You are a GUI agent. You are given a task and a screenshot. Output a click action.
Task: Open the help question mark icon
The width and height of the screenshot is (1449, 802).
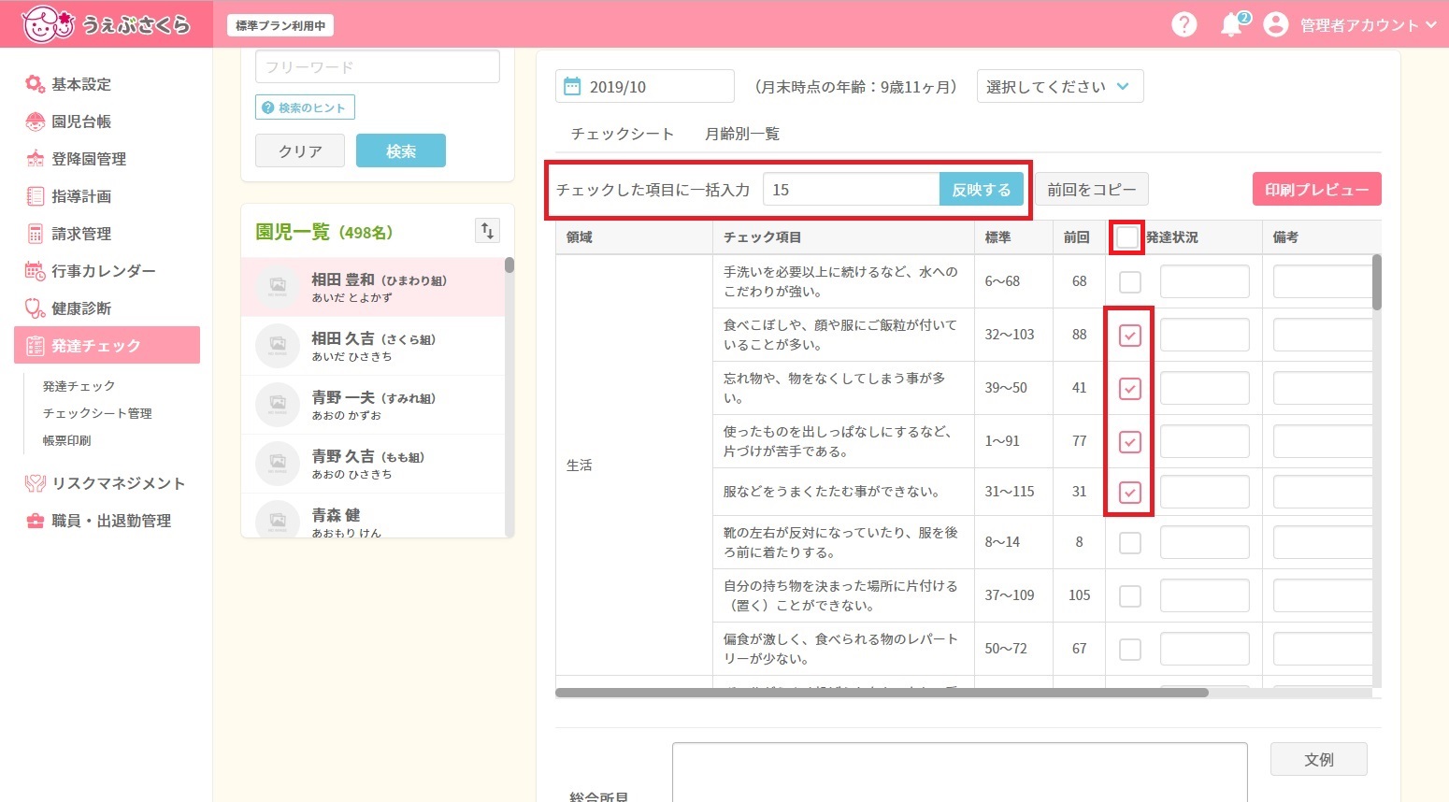pos(1184,24)
